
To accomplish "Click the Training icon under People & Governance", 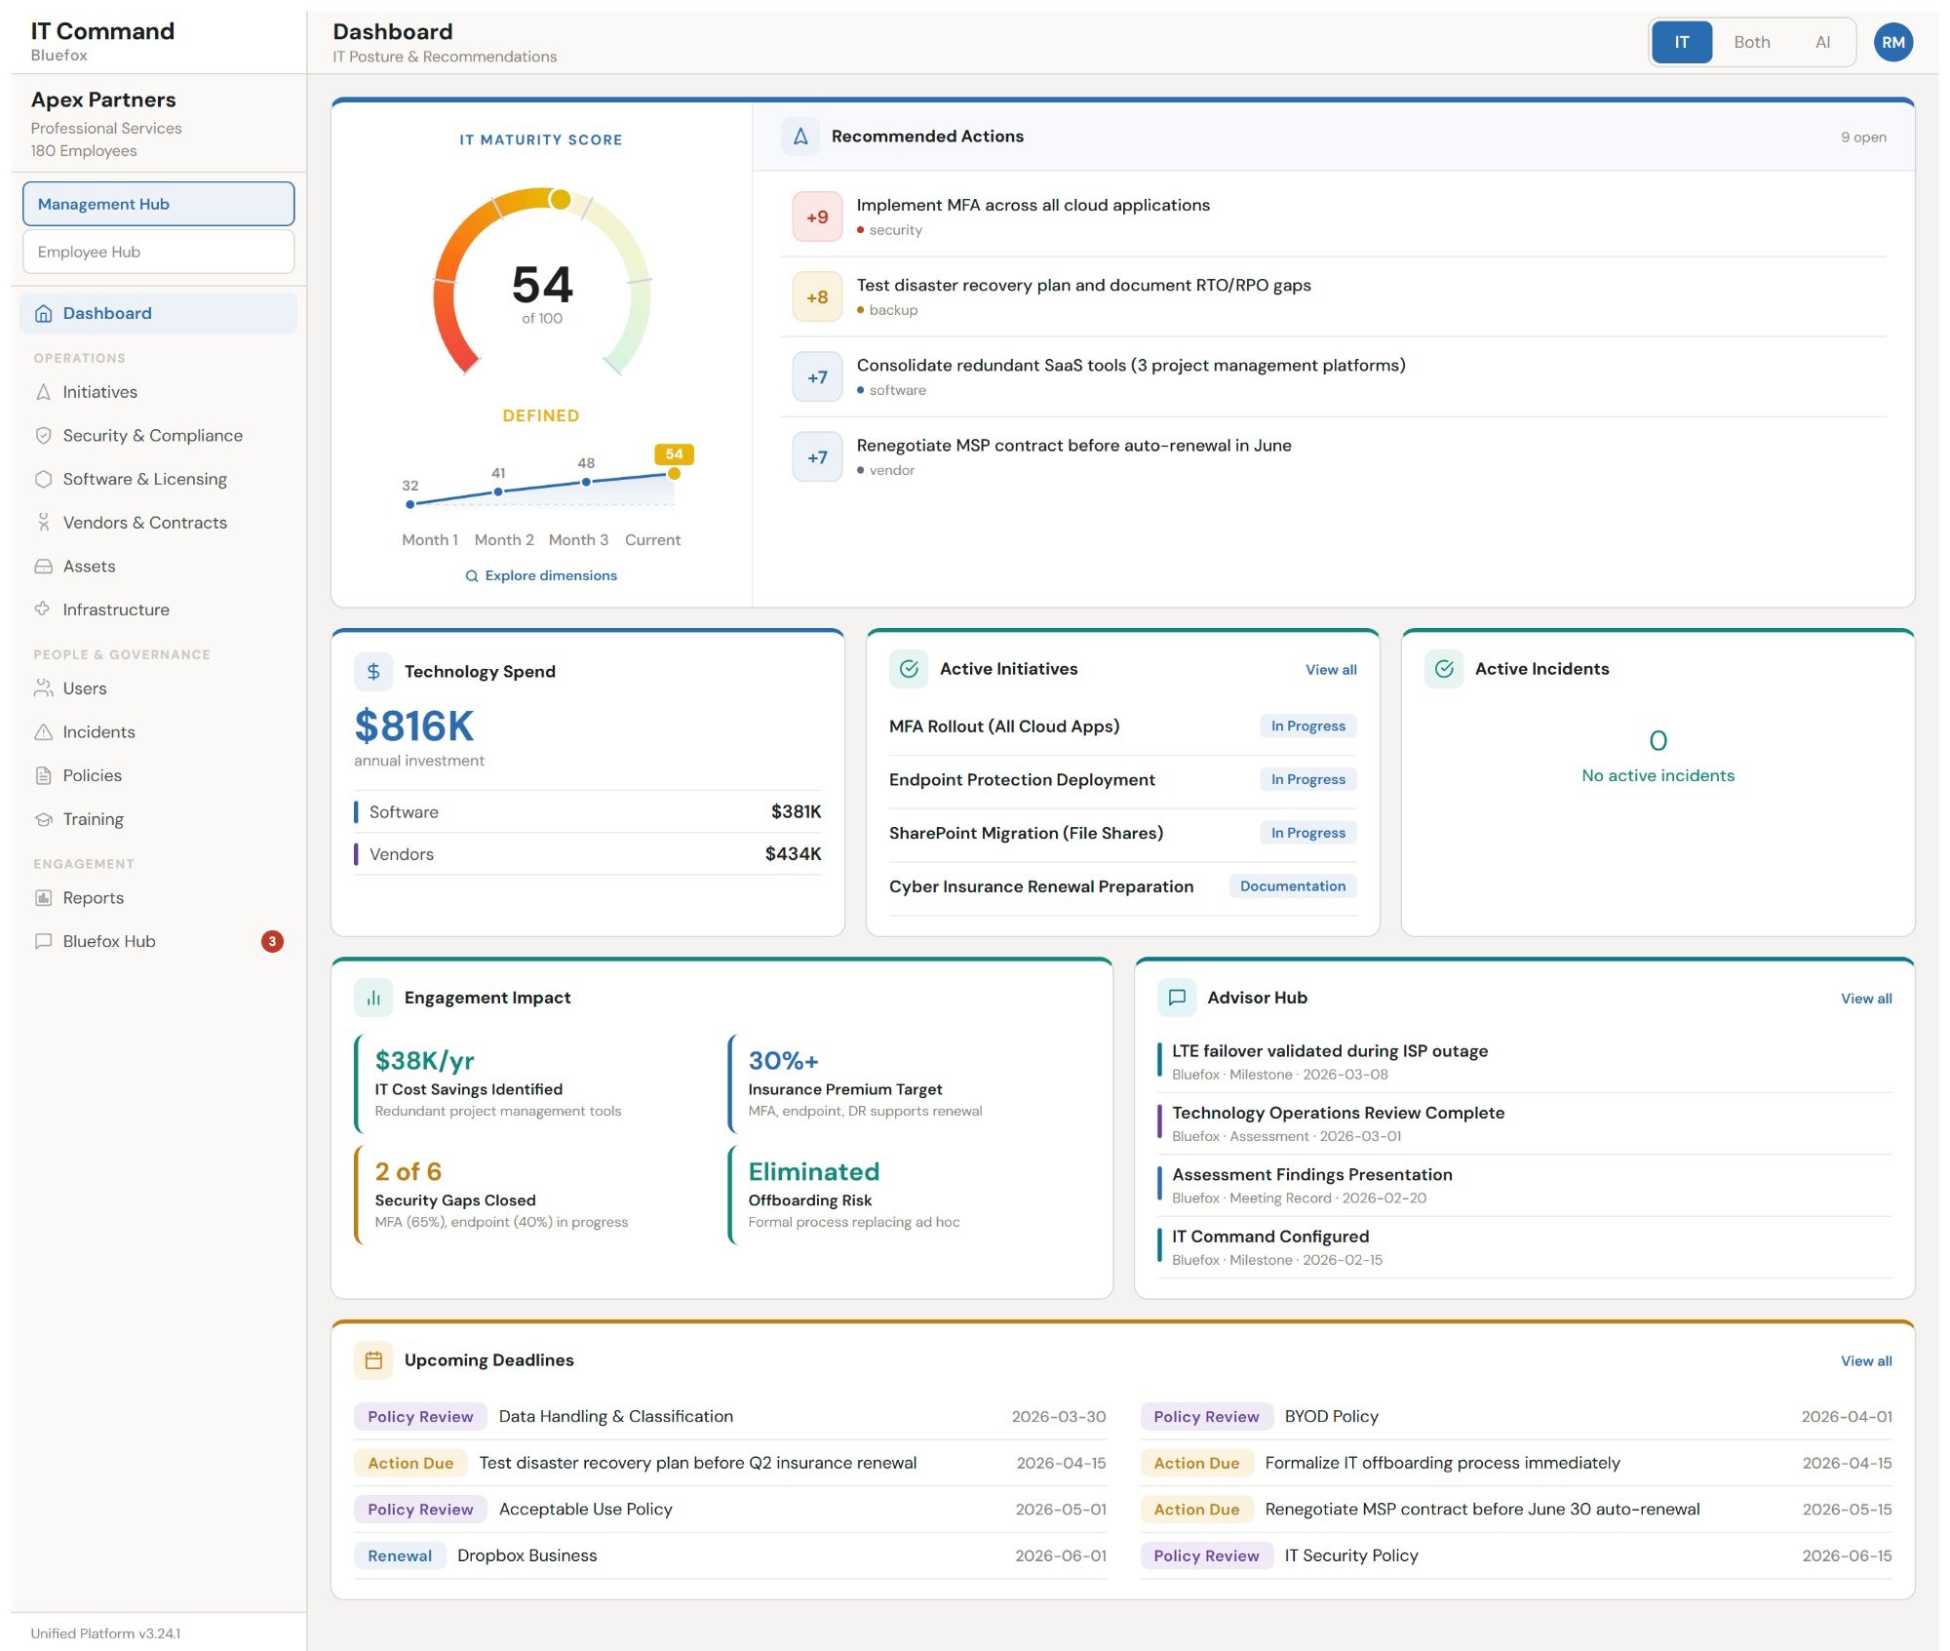I will [x=43, y=819].
